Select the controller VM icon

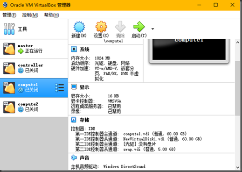[x=9, y=68]
